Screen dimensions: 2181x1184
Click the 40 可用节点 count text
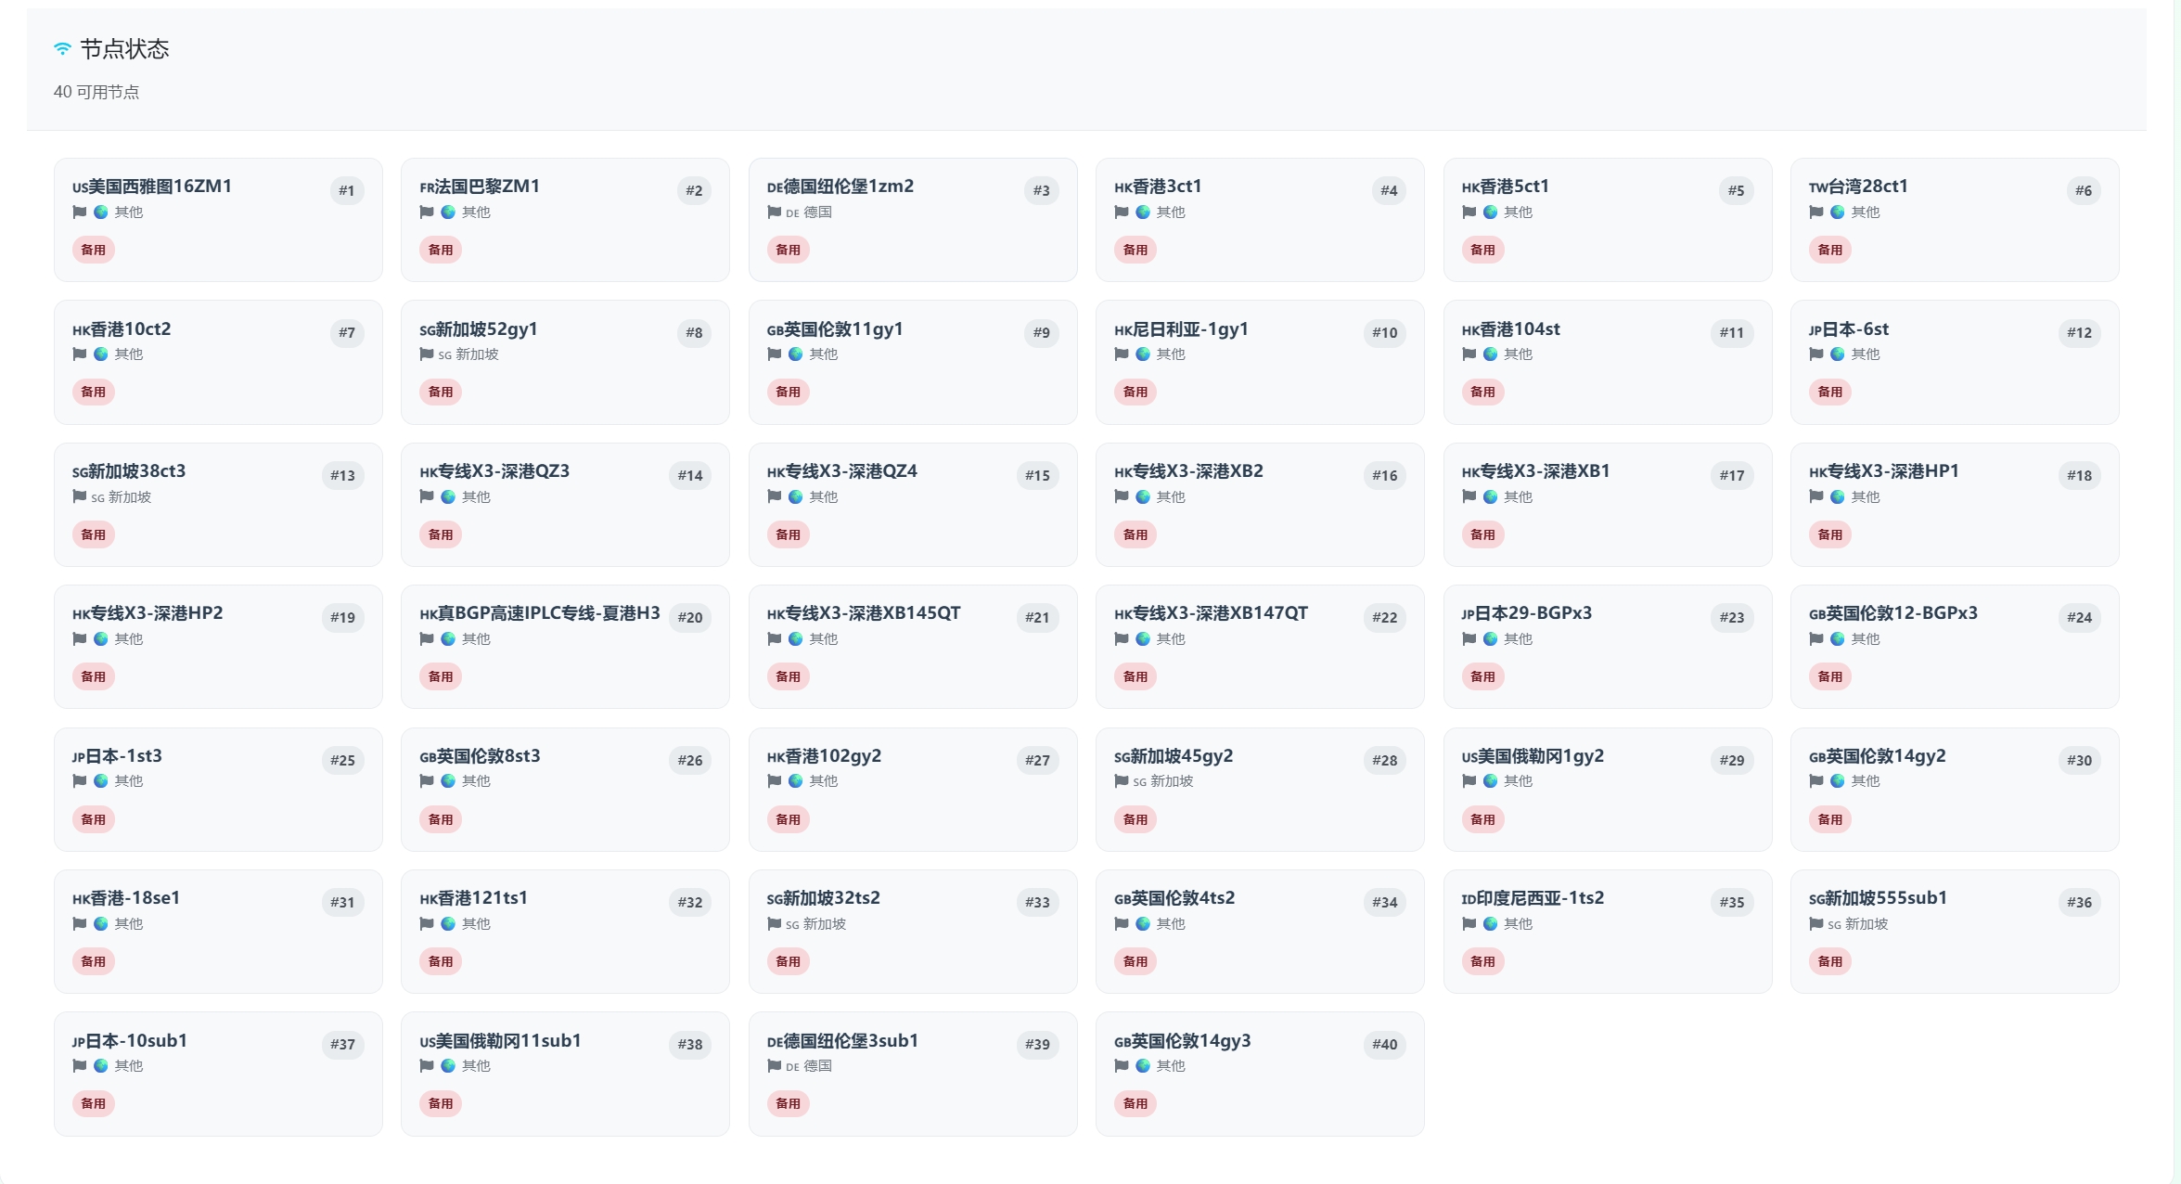[96, 92]
